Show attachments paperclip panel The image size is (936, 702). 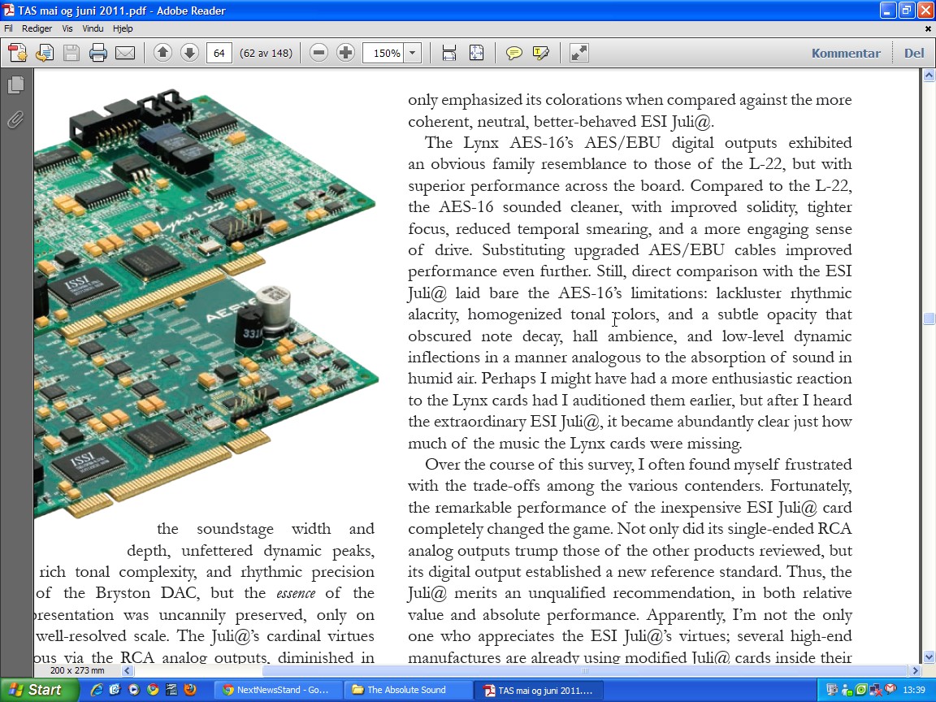pyautogui.click(x=16, y=119)
